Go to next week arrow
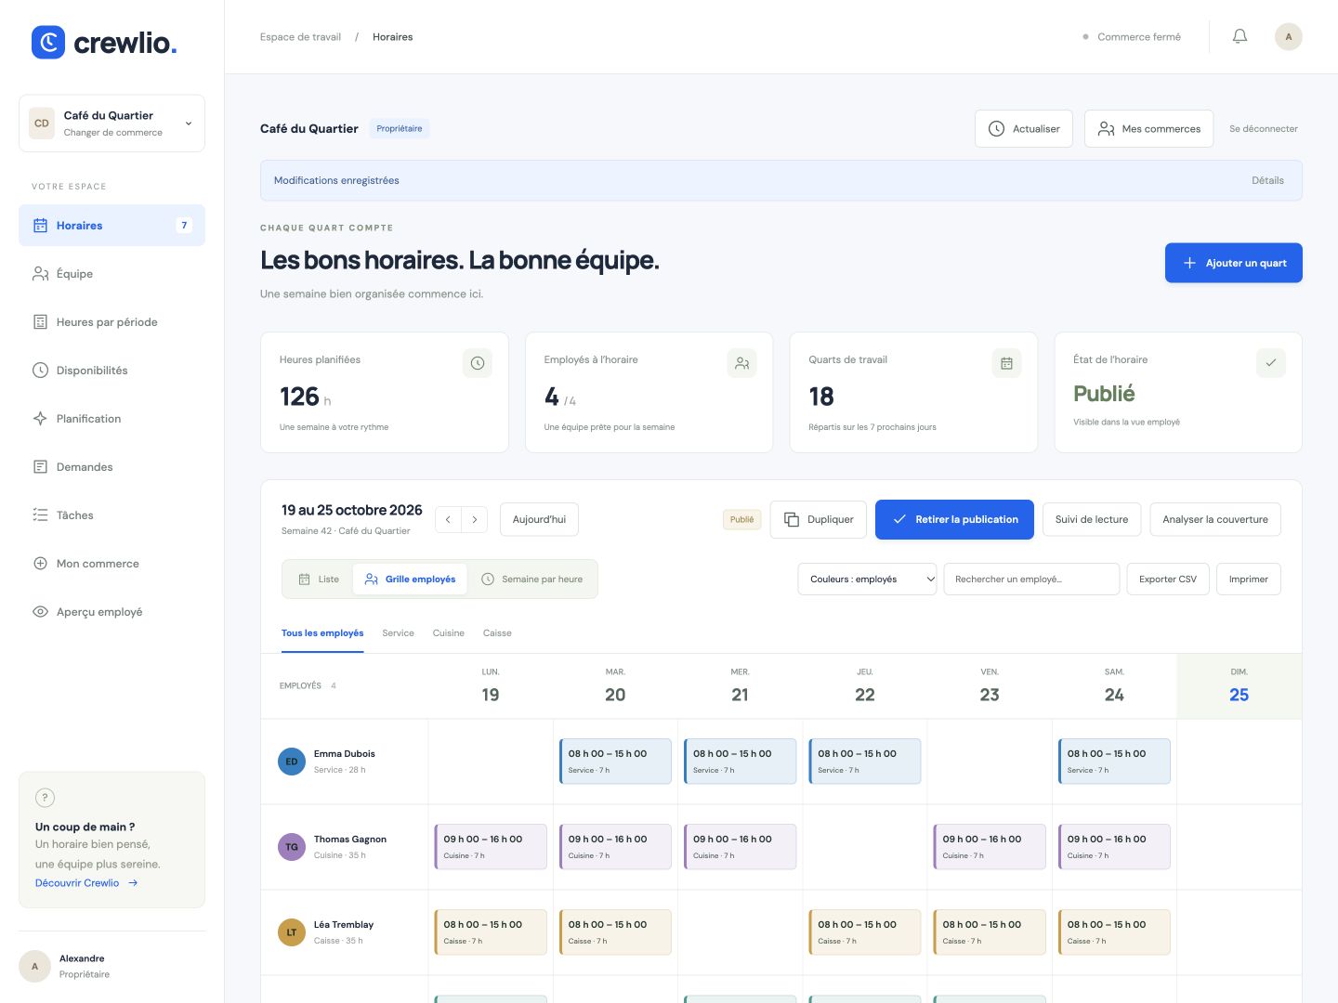The height and width of the screenshot is (1003, 1338). click(x=474, y=520)
